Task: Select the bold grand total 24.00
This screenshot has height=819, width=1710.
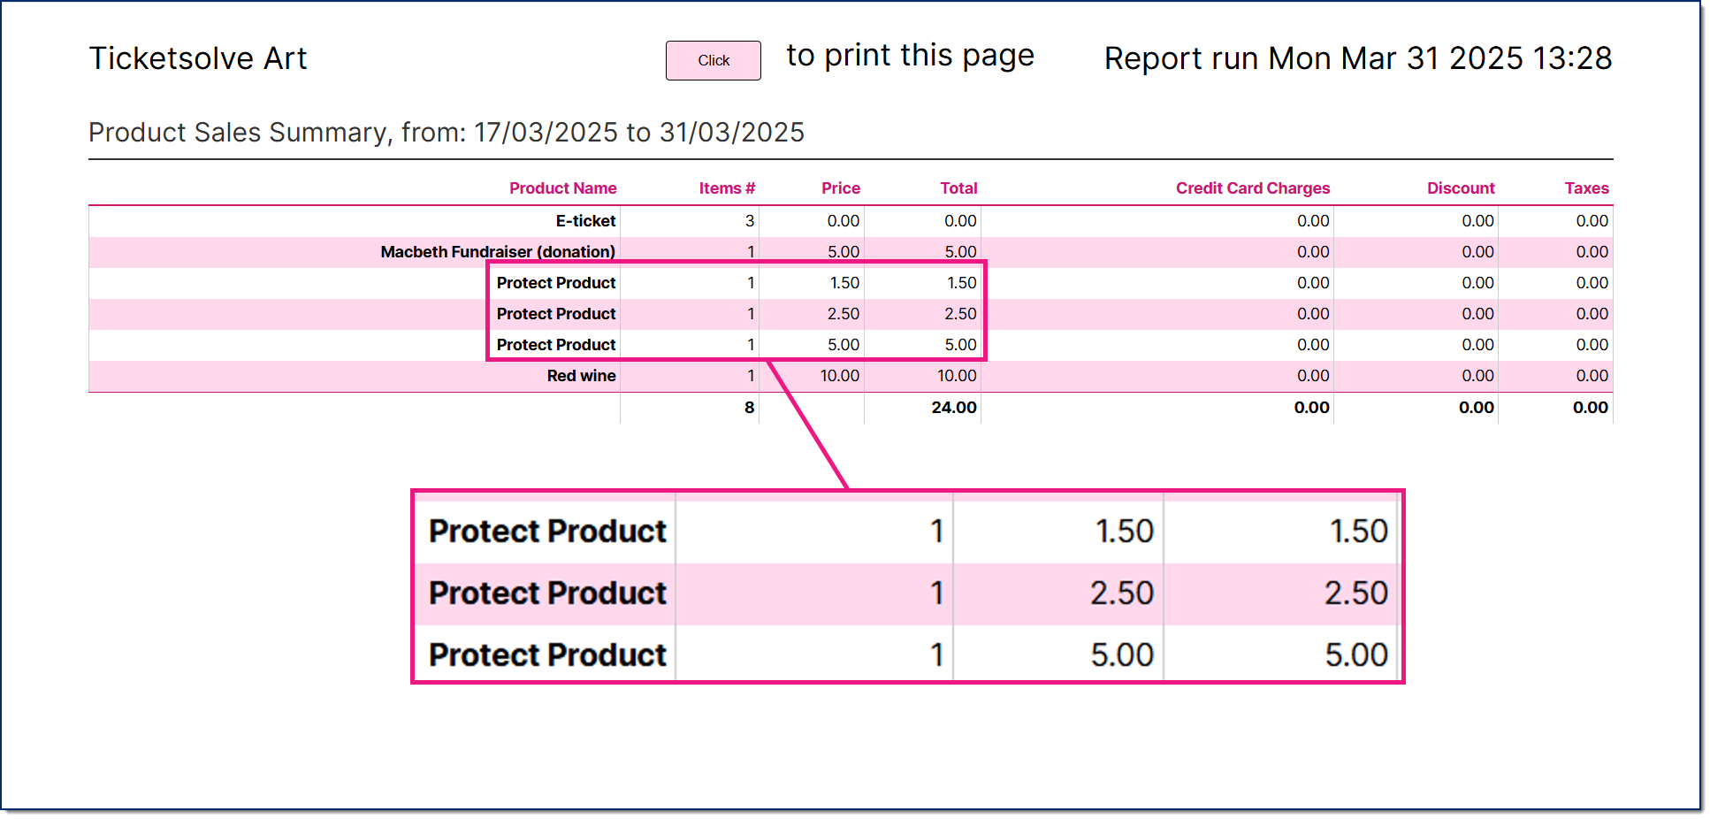Action: [954, 408]
